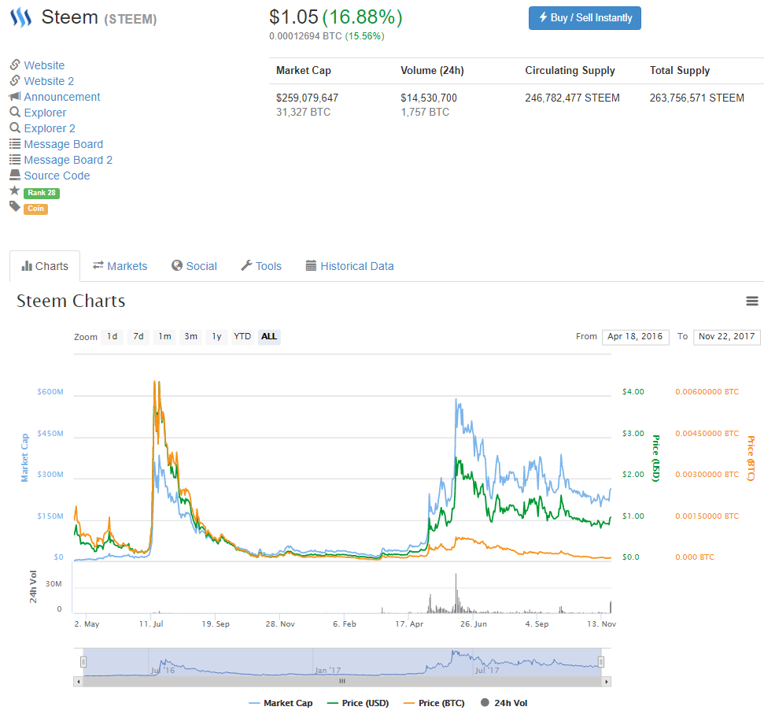Click the 1,757 BTC volume value
This screenshot has width=764, height=714.
(425, 112)
